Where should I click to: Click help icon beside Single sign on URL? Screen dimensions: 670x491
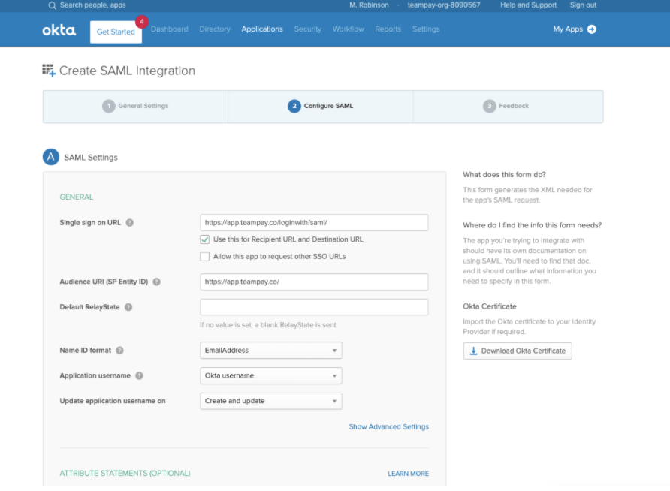click(x=130, y=222)
